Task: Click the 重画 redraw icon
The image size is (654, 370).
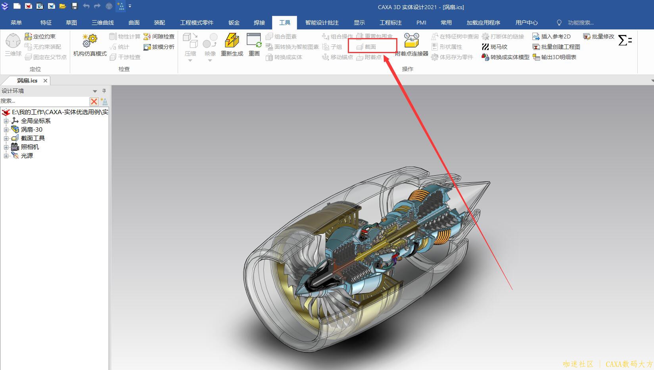Action: (254, 45)
